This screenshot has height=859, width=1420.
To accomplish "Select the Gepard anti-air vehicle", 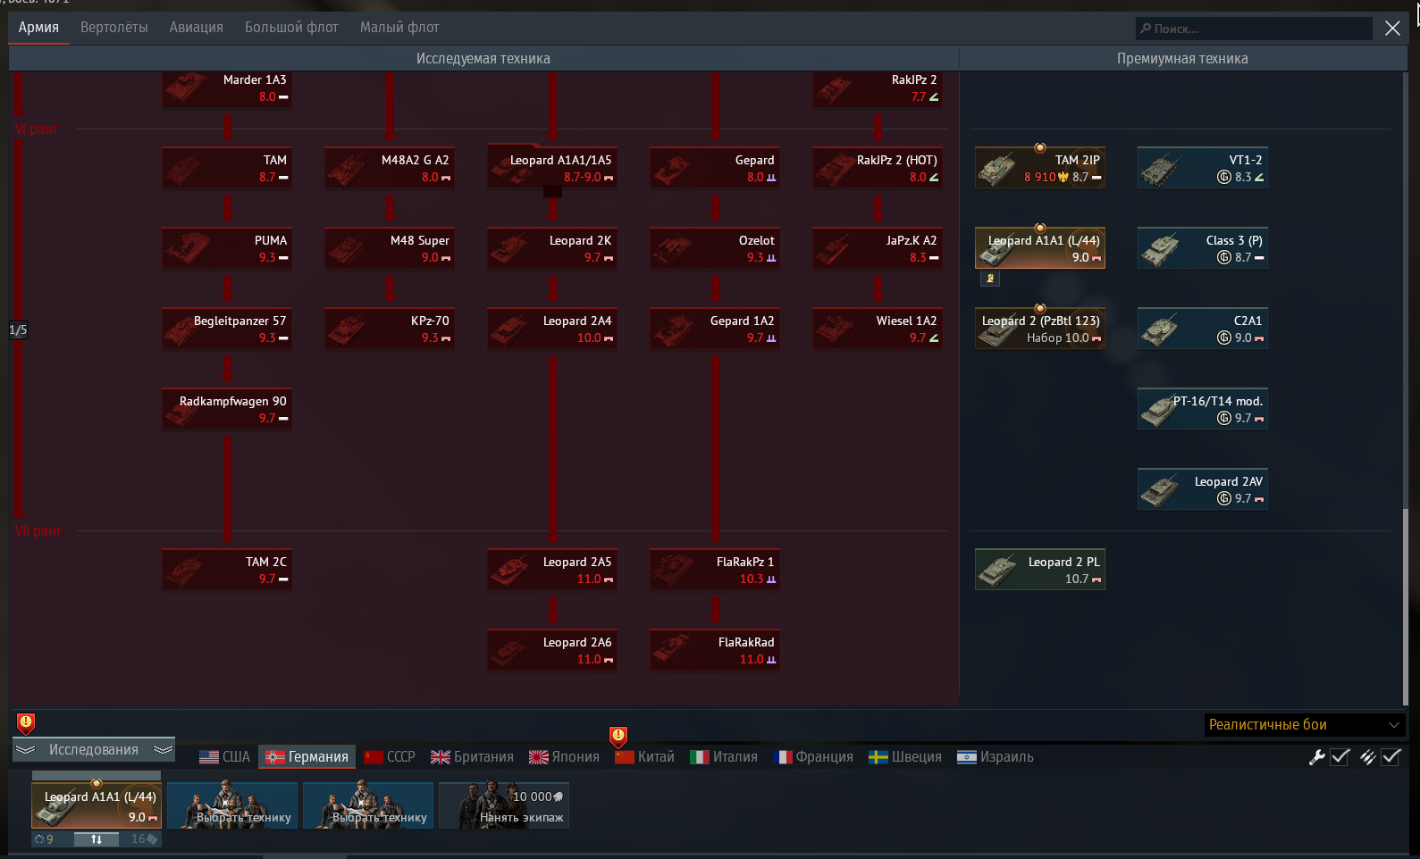I will pyautogui.click(x=715, y=168).
